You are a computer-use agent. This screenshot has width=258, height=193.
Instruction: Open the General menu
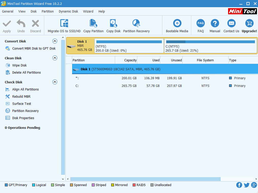coord(8,11)
